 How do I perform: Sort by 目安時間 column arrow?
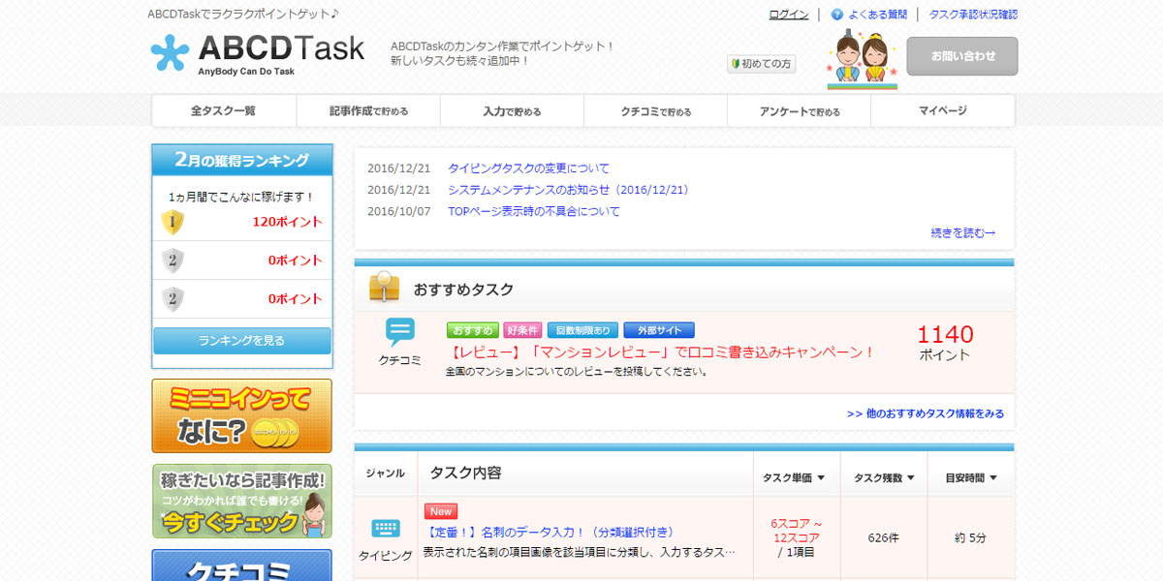tap(993, 477)
